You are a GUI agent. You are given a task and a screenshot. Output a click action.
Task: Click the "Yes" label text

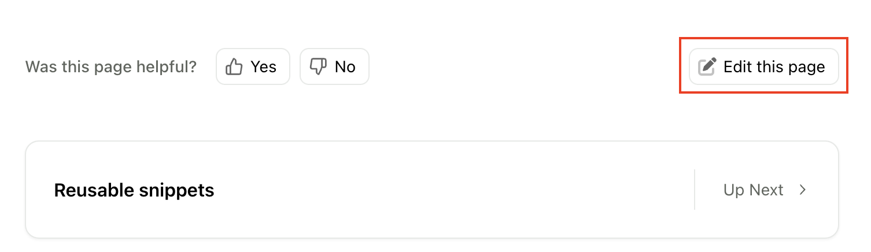click(x=264, y=67)
